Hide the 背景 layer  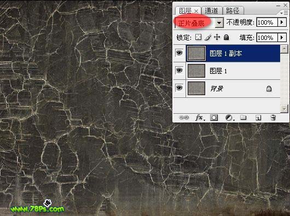tap(179, 88)
